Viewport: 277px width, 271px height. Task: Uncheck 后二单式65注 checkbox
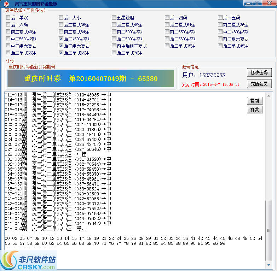(x=61, y=53)
